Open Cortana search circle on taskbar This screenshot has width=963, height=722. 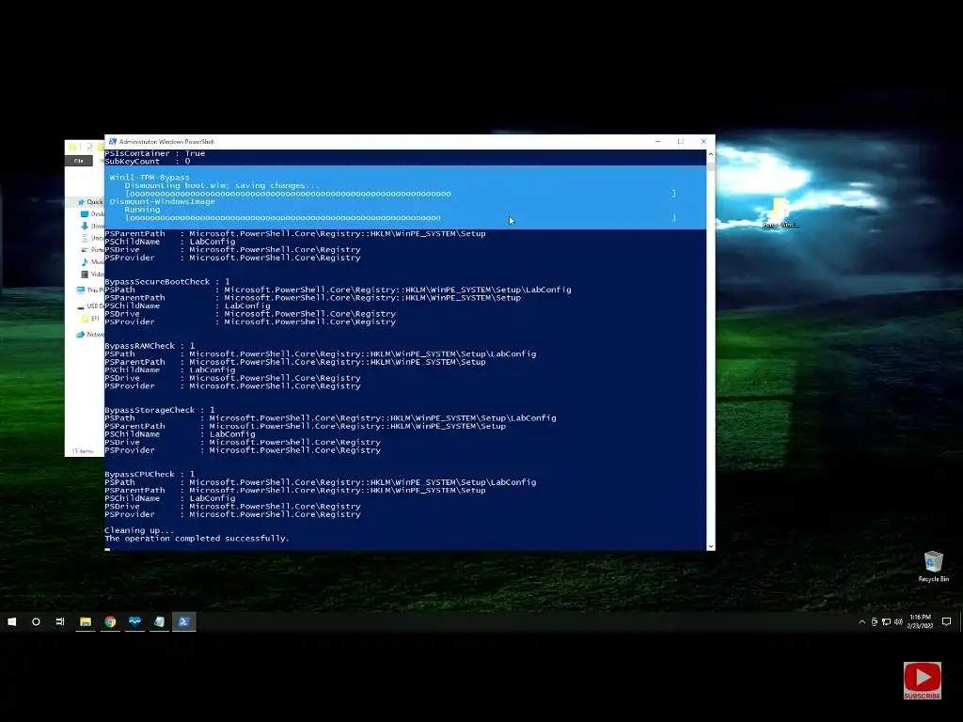coord(36,621)
